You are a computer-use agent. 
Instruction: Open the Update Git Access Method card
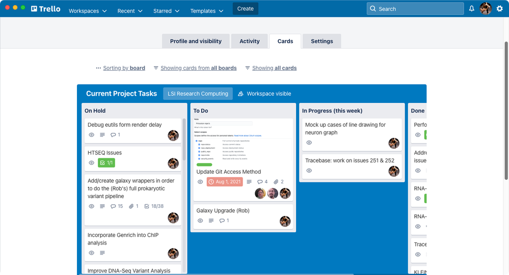pos(229,172)
